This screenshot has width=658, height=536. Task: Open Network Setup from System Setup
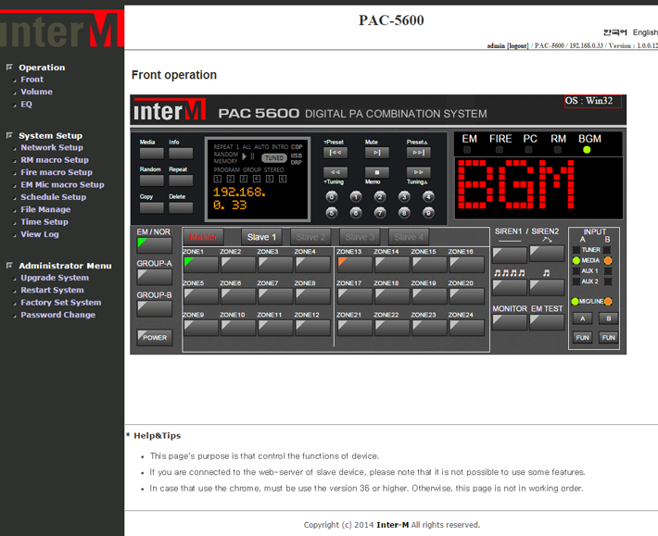pos(52,147)
